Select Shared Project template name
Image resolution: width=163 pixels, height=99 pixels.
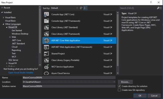(58, 54)
